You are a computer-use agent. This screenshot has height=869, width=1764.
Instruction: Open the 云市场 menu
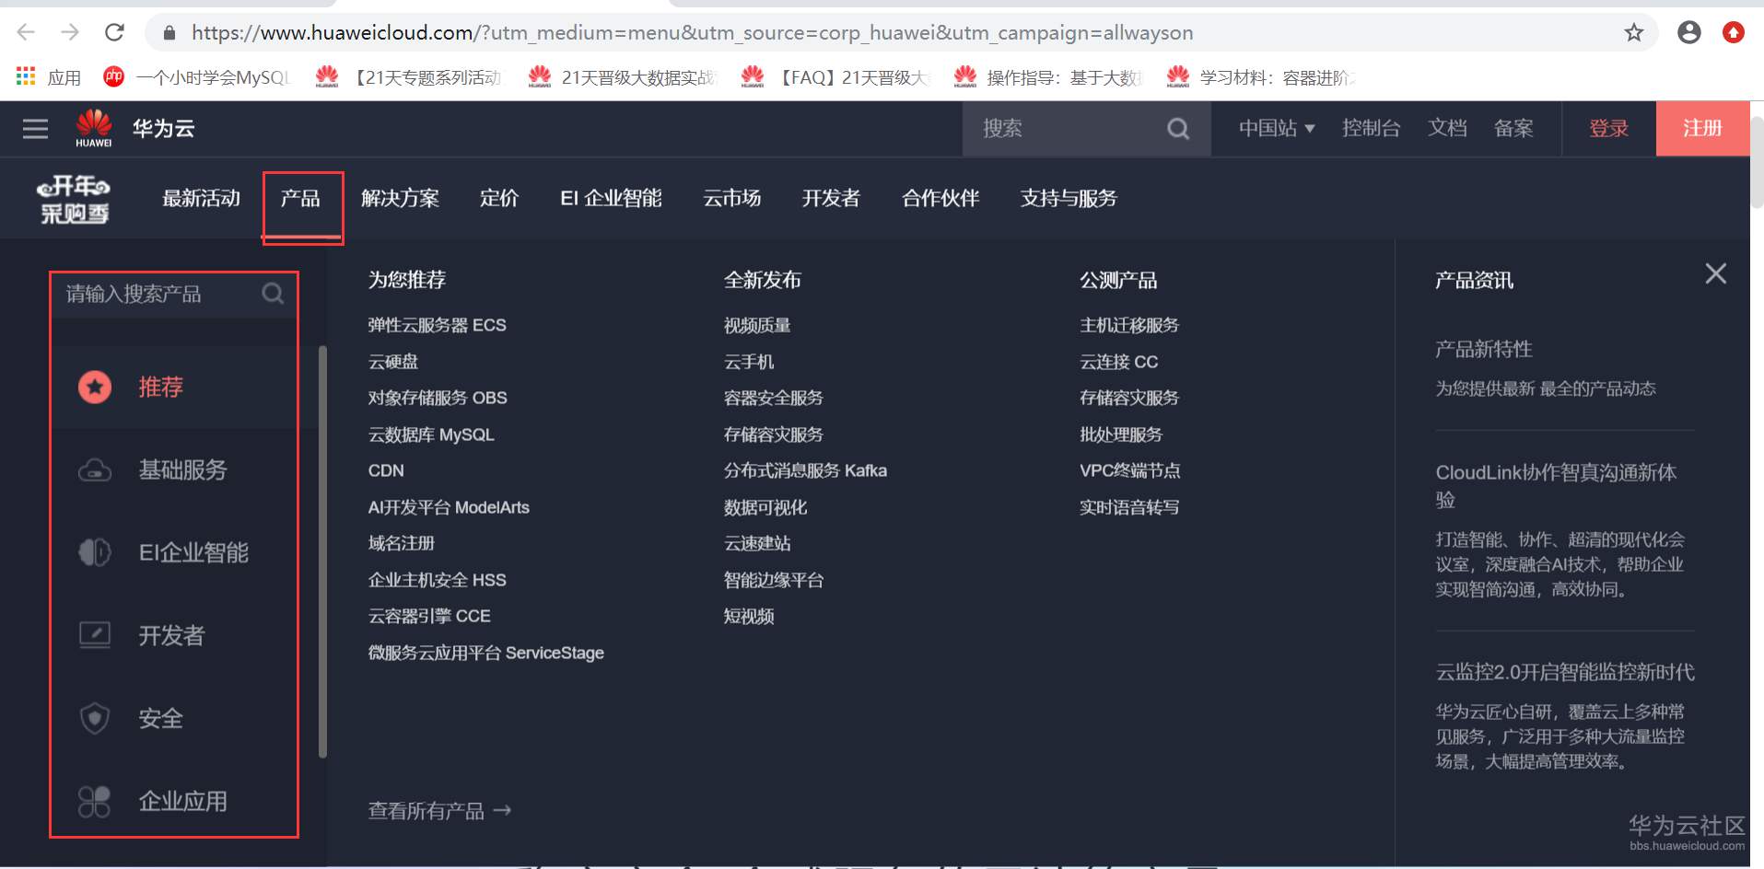tap(731, 199)
